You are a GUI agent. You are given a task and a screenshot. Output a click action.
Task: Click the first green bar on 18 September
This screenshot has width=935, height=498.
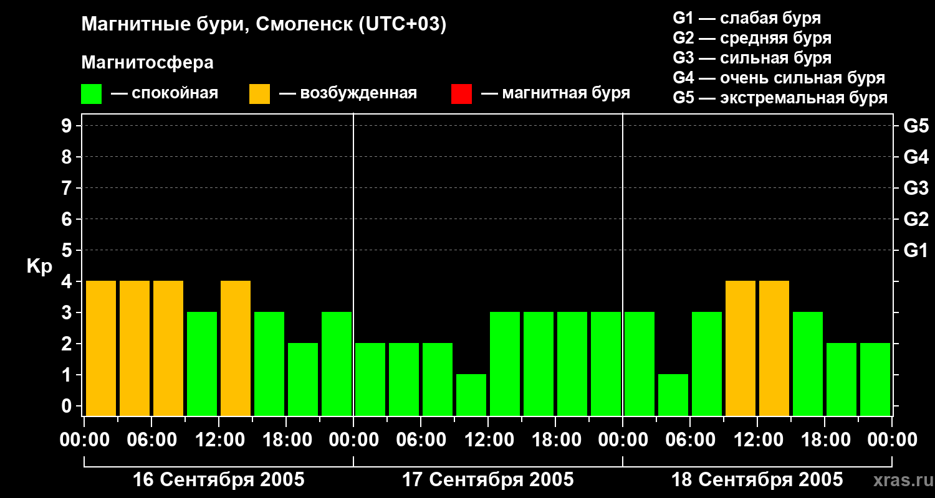pos(640,364)
